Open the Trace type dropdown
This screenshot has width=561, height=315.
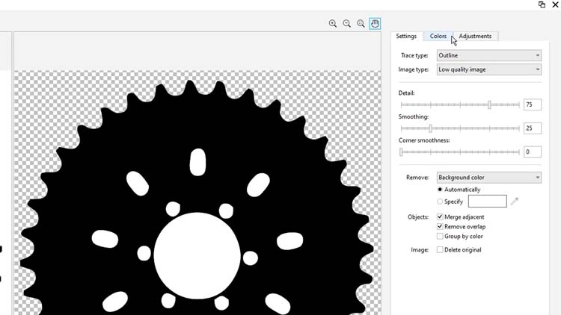pos(488,55)
